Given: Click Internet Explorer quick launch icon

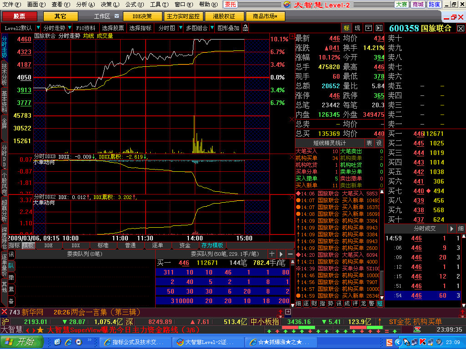Looking at the screenshot, I should point(68,342).
